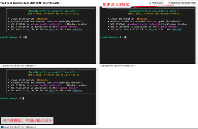
Task: Open the website link in top-right terminal
Action: click(177, 29)
